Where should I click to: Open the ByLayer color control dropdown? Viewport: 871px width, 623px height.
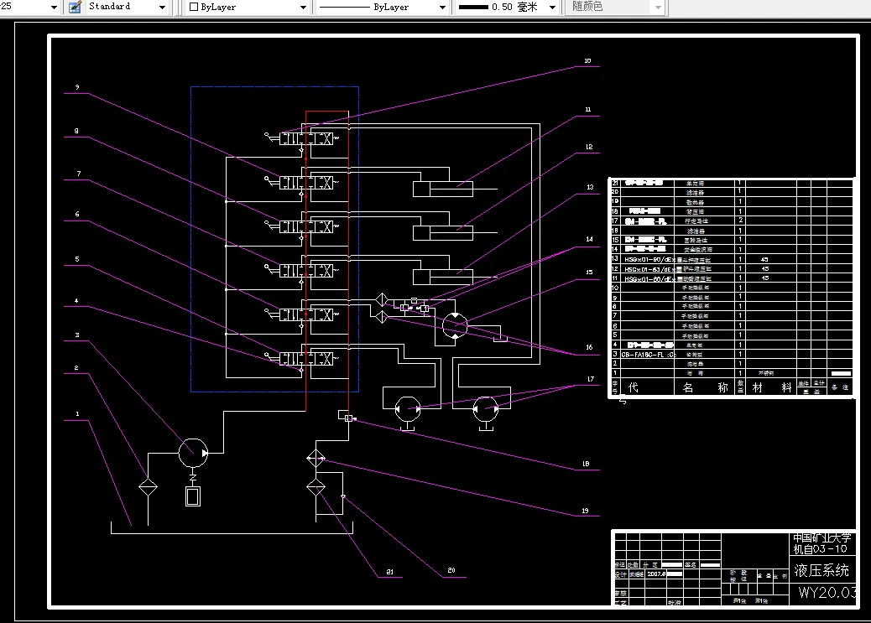point(303,8)
